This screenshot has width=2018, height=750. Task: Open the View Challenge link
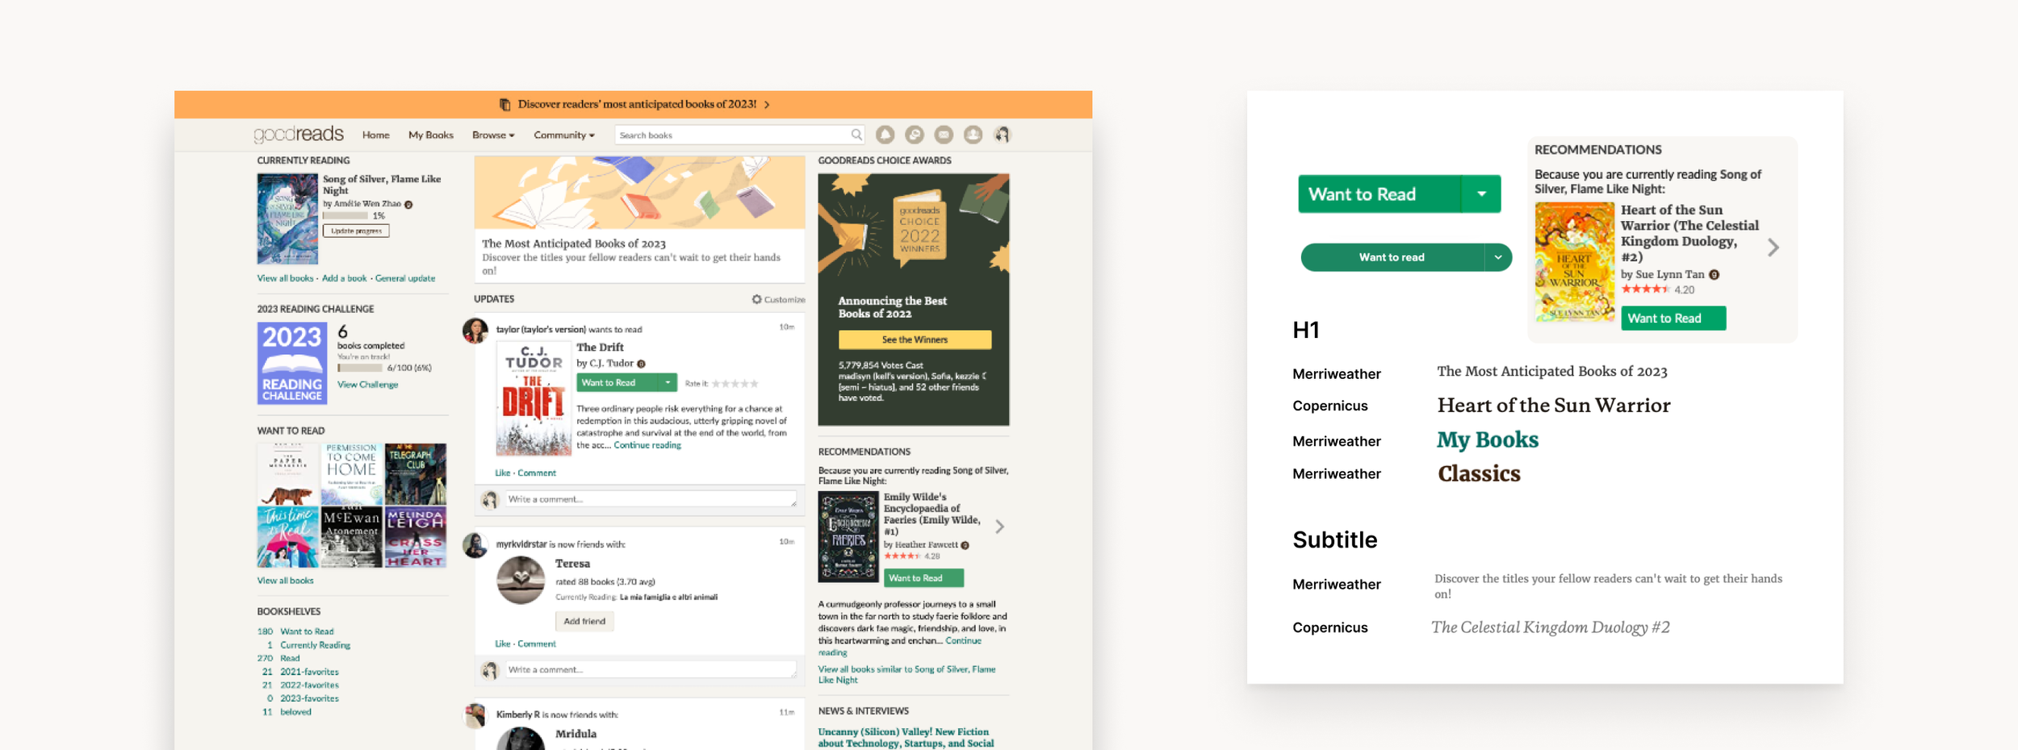[368, 385]
